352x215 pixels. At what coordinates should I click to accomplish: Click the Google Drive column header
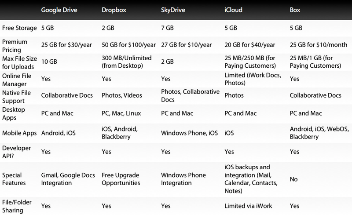pos(59,10)
